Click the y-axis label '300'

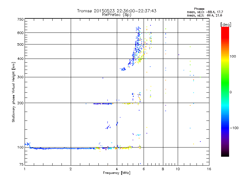click(x=20, y=77)
